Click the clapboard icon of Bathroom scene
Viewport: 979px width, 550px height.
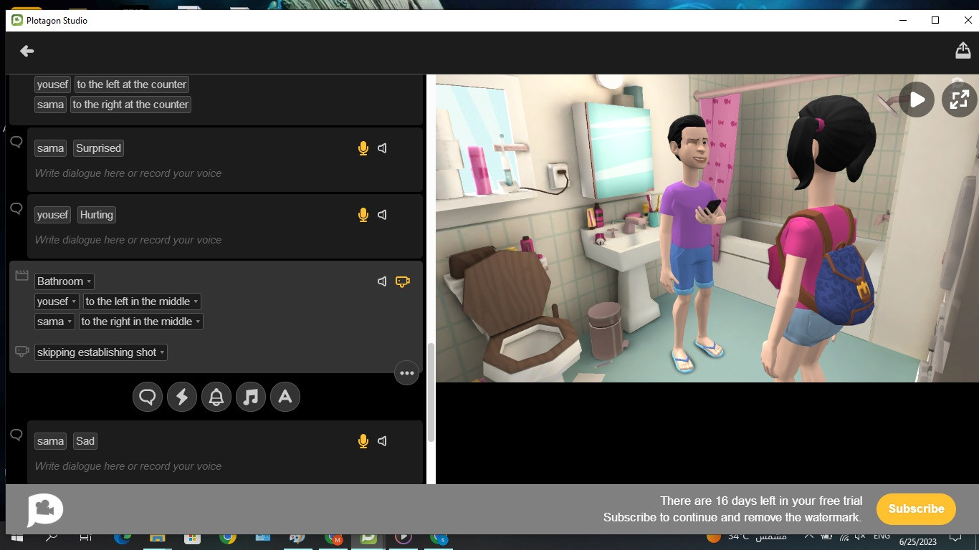22,275
